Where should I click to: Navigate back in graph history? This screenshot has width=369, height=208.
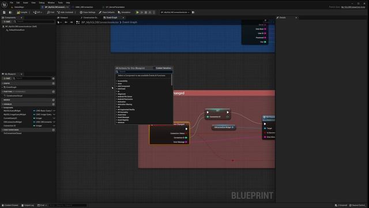66,22
